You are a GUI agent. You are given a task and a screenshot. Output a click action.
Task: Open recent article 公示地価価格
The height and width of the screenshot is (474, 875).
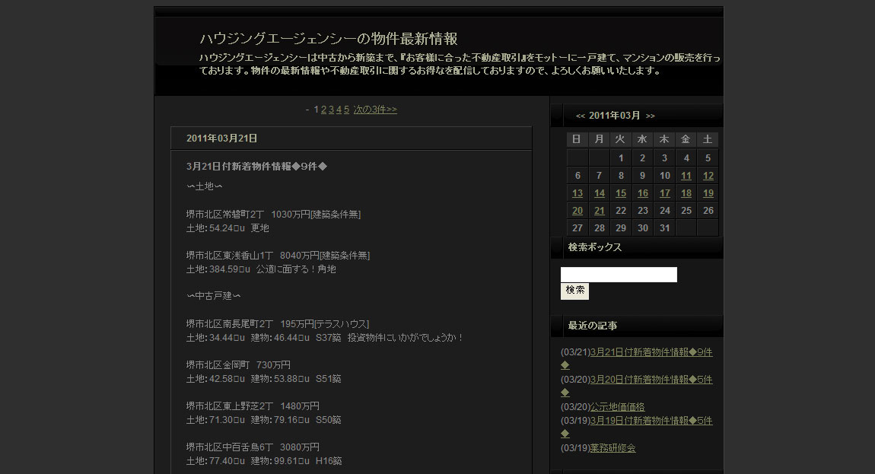617,407
